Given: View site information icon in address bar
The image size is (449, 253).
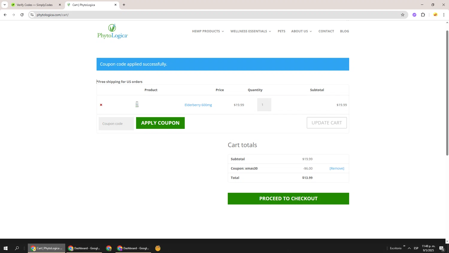Looking at the screenshot, I should [x=32, y=15].
